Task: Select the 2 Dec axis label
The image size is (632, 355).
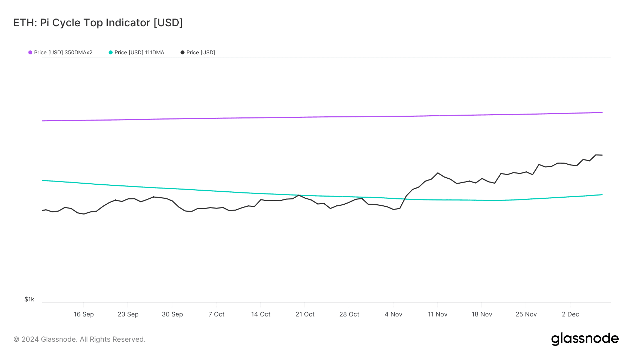Action: tap(570, 314)
